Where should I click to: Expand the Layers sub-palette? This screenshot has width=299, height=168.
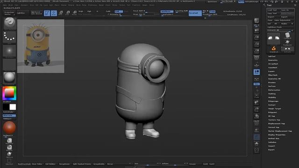click(271, 71)
